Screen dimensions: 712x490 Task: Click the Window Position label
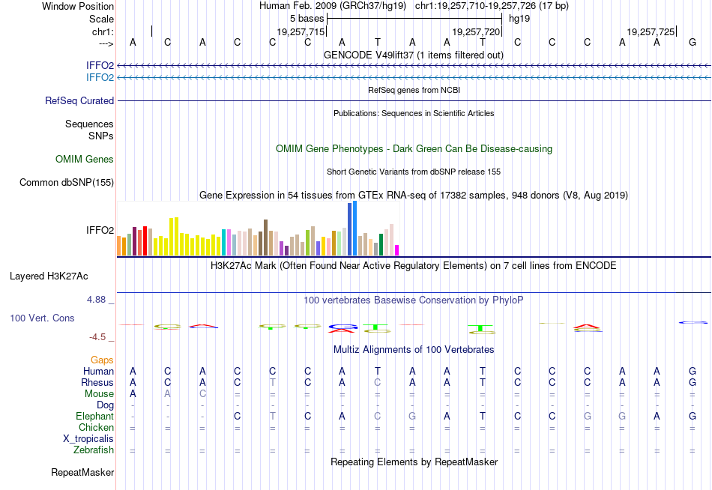[78, 6]
